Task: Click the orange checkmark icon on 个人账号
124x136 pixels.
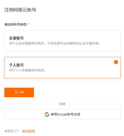Action: 116,62
